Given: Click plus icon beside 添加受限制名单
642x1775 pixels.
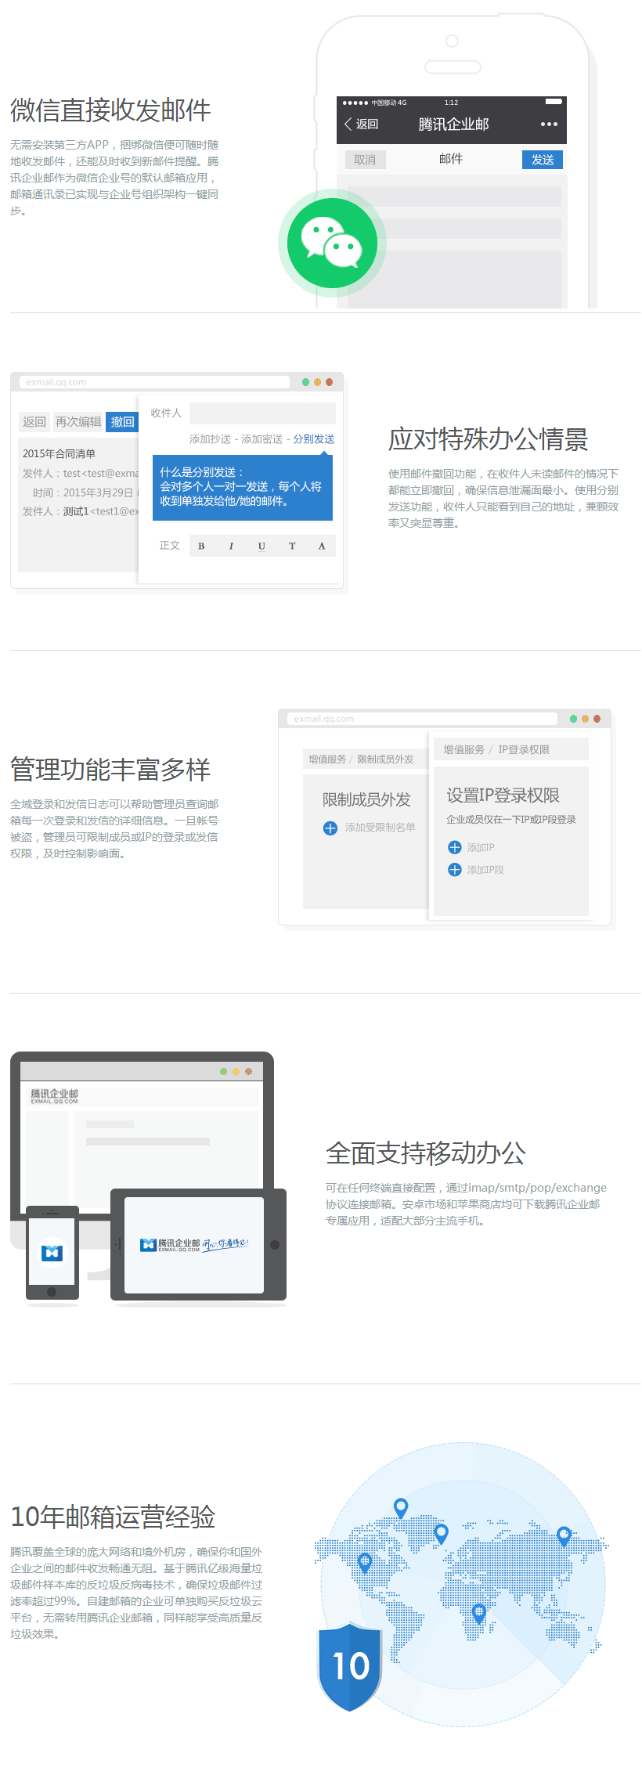Looking at the screenshot, I should tap(330, 828).
